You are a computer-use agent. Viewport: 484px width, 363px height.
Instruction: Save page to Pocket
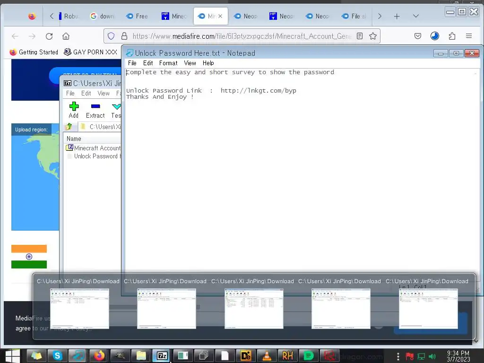418,36
